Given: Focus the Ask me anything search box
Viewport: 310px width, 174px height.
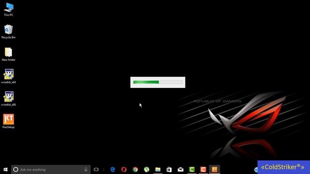Looking at the screenshot, I should [x=51, y=170].
